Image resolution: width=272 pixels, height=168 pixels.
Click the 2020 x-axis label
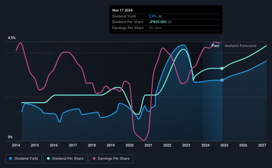pos(130,145)
